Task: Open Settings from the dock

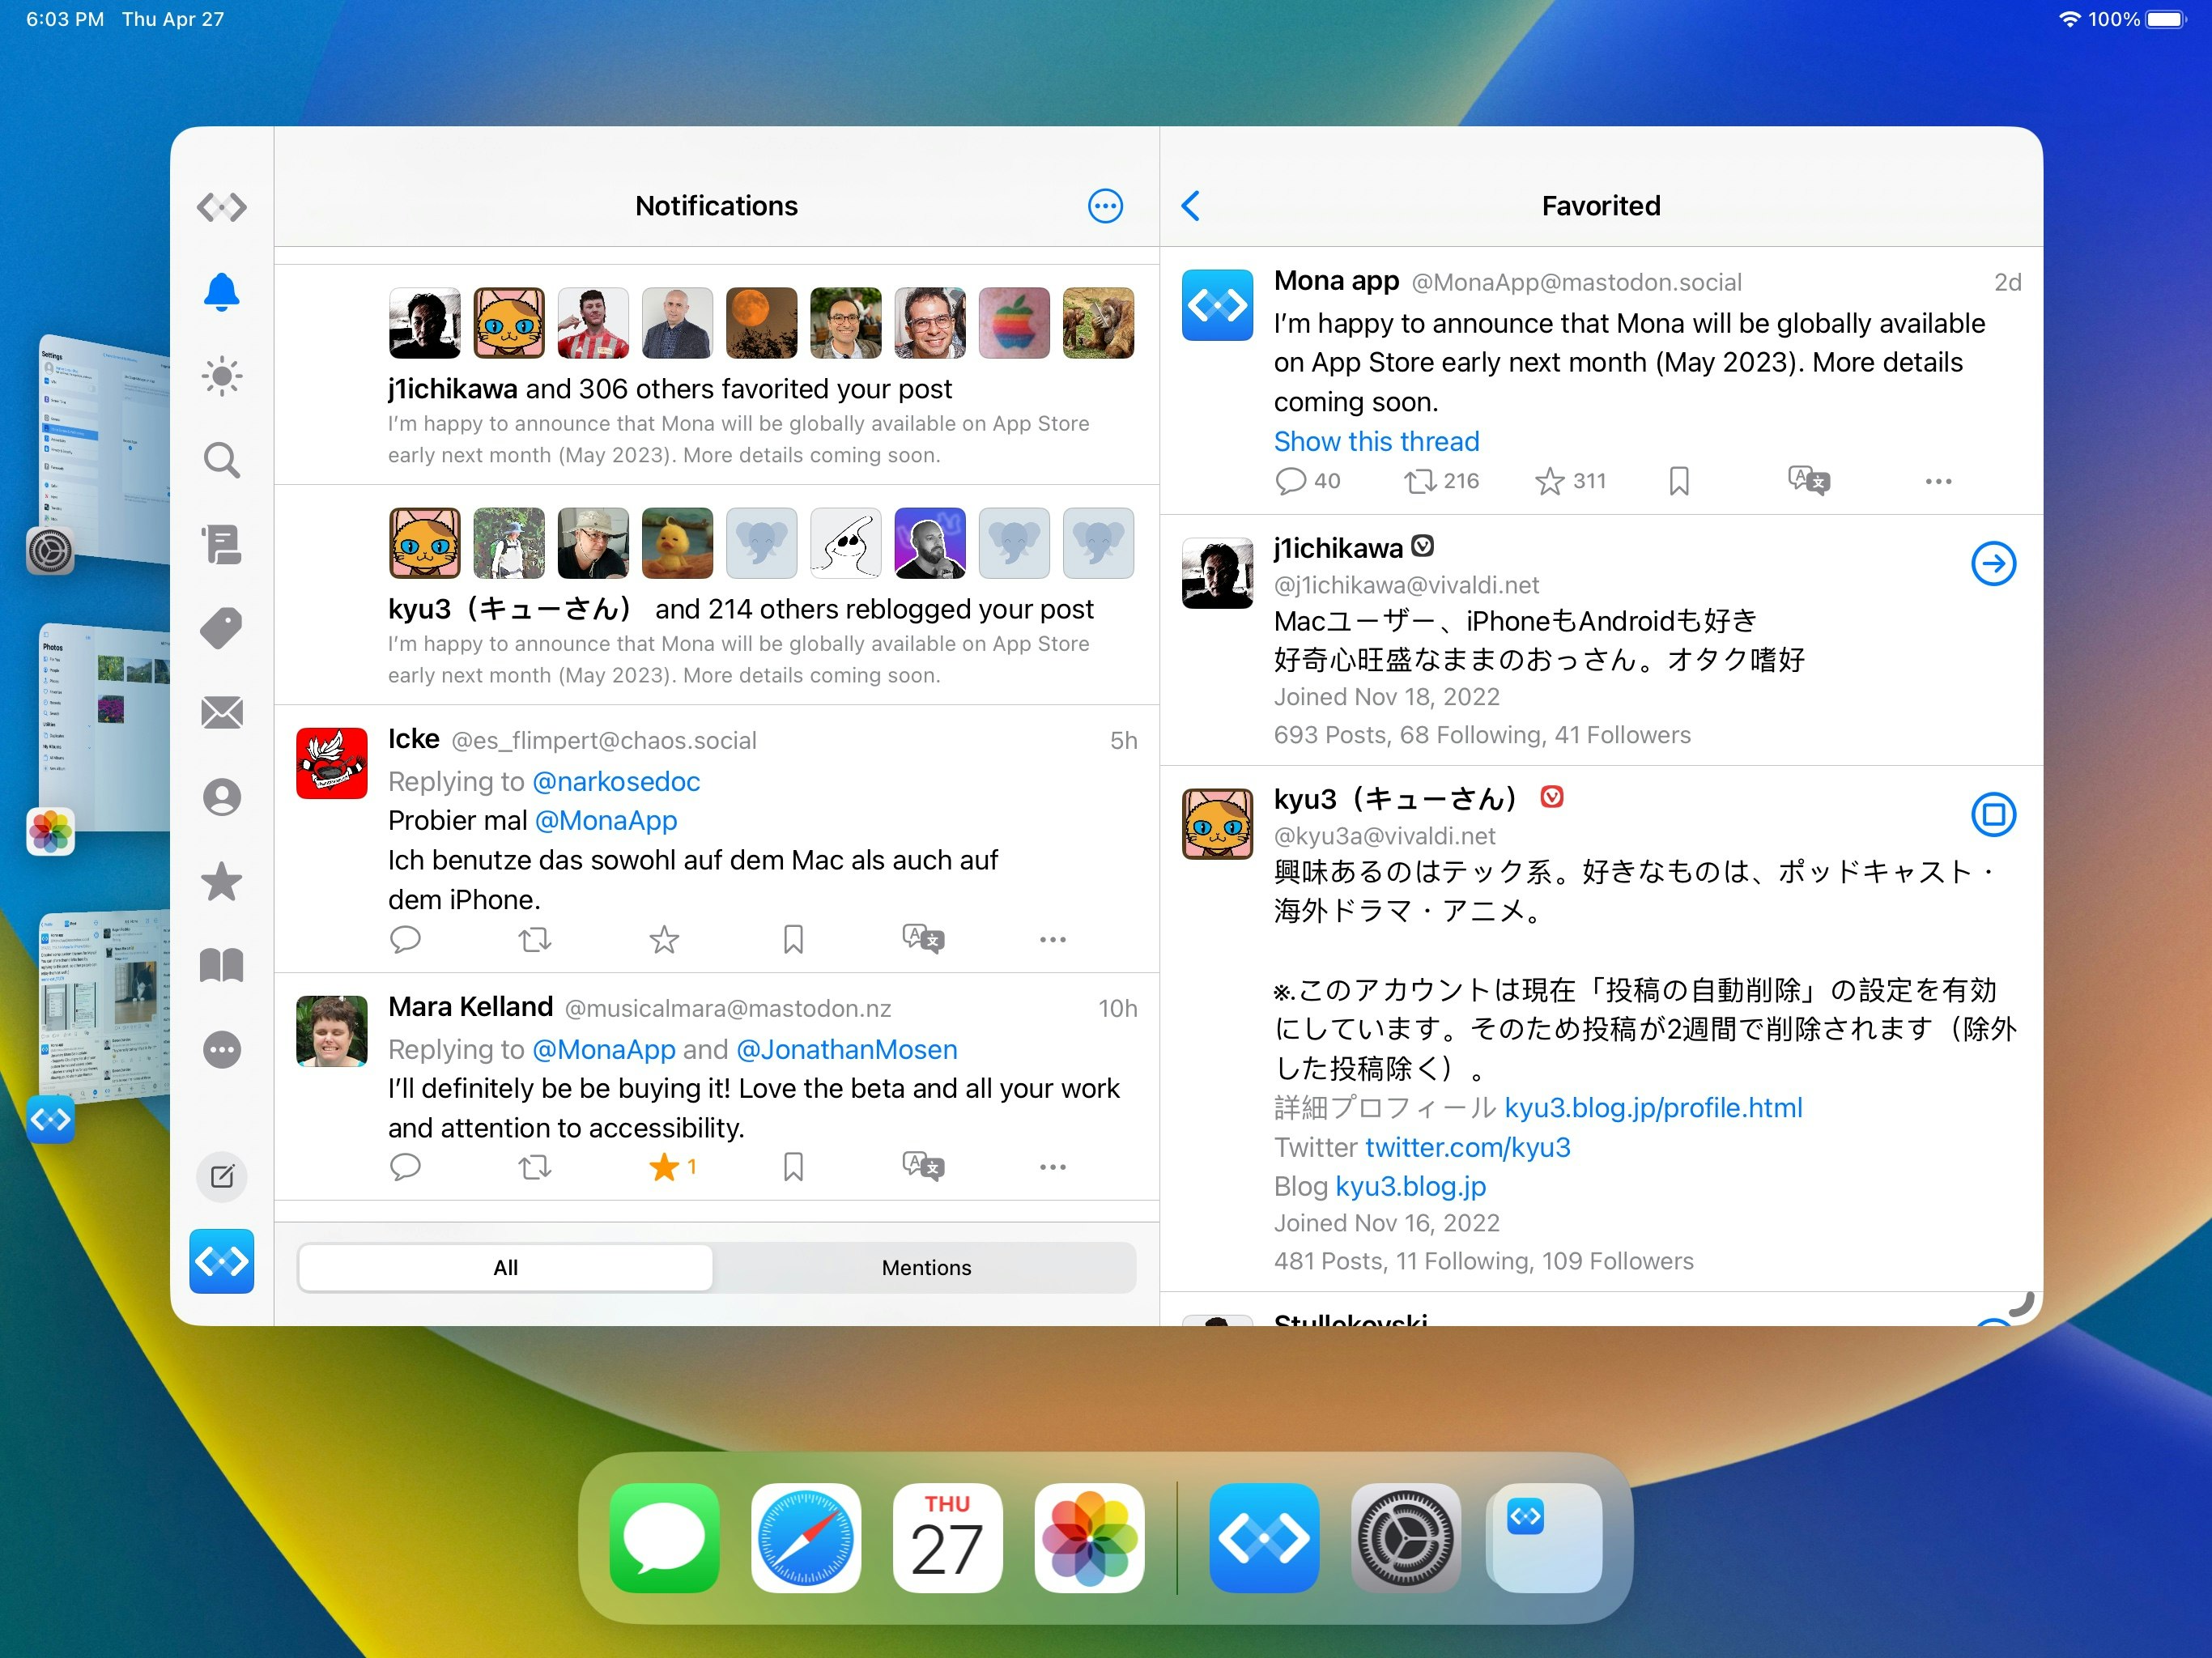Action: [x=1406, y=1538]
